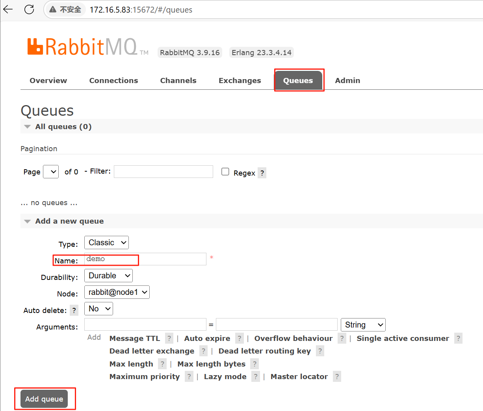
Task: Go to the Exchanges tab
Action: click(x=240, y=80)
